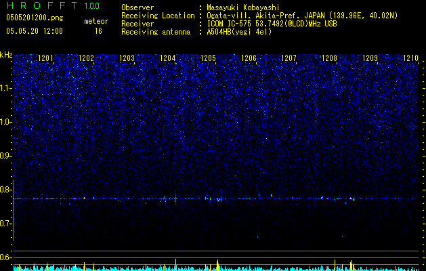Screen dimensions: 426x271
Task: Select the file name 0505201200.png
Action: coord(35,18)
